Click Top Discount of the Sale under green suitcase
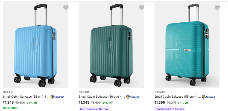 (x=94, y=109)
